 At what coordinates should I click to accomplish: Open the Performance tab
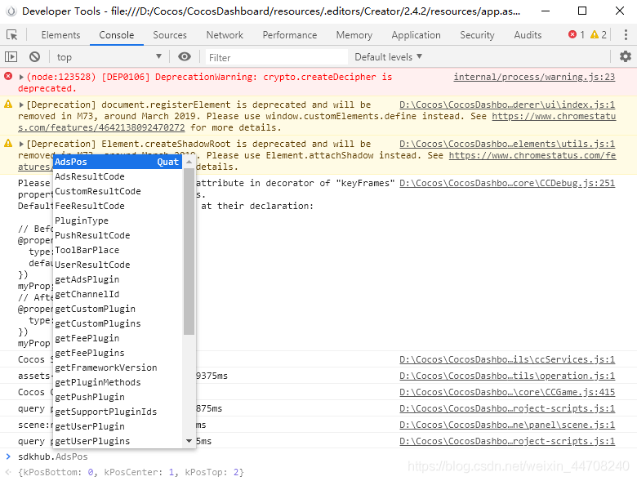(x=290, y=35)
